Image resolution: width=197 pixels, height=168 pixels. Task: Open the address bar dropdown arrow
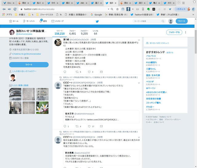[108, 9]
